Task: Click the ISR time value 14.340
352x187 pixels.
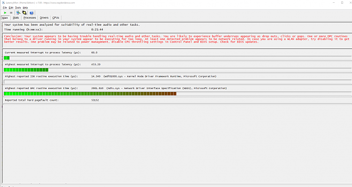Action: tap(96, 76)
